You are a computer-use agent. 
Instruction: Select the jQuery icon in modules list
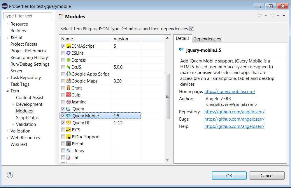(x=69, y=109)
